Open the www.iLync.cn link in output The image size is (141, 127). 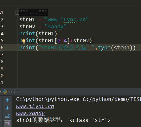(35, 106)
